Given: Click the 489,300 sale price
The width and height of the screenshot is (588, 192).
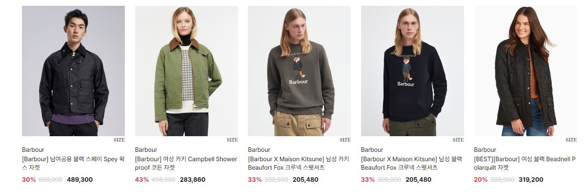Looking at the screenshot, I should (x=80, y=179).
